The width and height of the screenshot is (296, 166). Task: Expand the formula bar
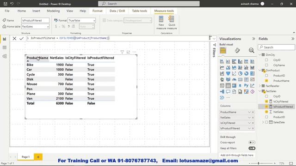pyautogui.click(x=214, y=39)
